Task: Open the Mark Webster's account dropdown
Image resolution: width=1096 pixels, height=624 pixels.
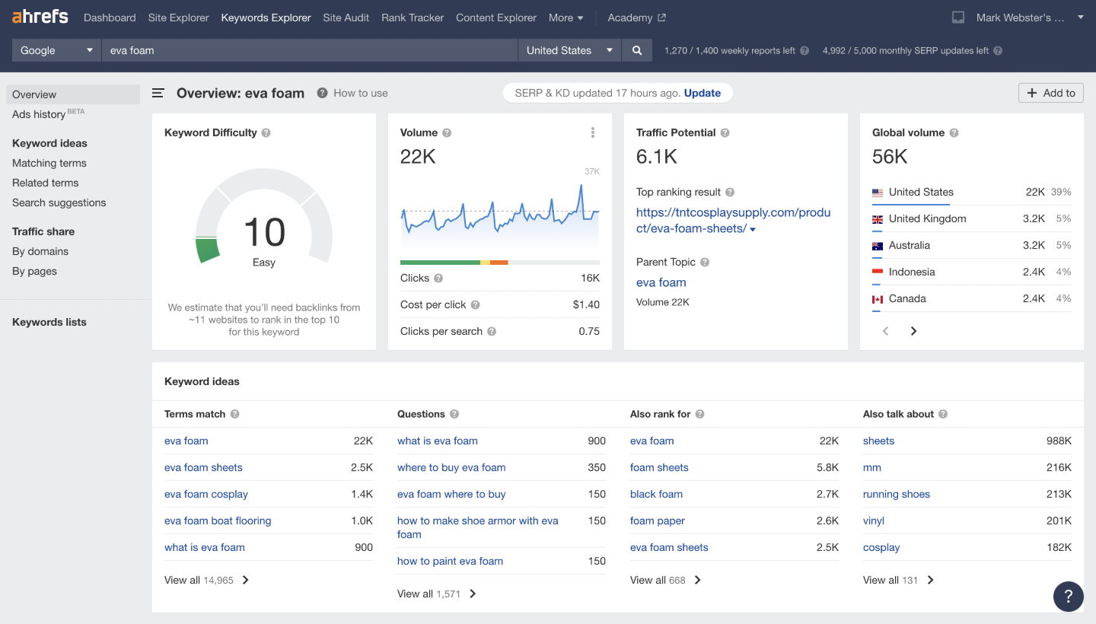Action: click(x=1031, y=18)
